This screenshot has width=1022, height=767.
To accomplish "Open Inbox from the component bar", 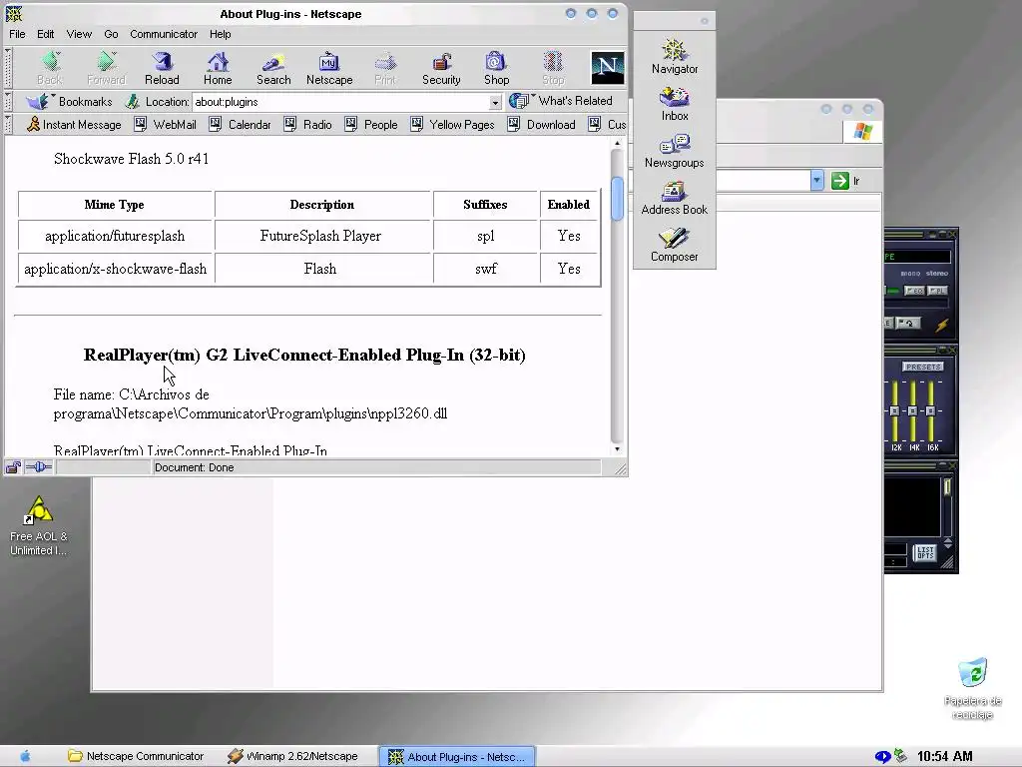I will (675, 104).
